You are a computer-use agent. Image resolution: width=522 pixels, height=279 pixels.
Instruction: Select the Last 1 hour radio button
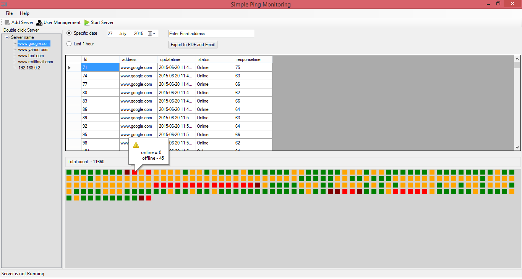coord(69,44)
